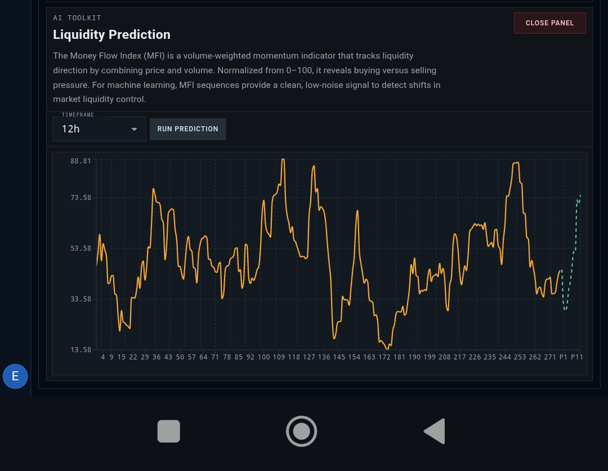
Task: Click the 172 x-axis label
Action: click(385, 357)
